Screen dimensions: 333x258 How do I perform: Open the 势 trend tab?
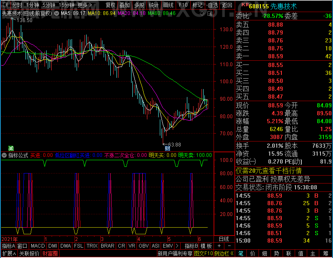click(276, 253)
